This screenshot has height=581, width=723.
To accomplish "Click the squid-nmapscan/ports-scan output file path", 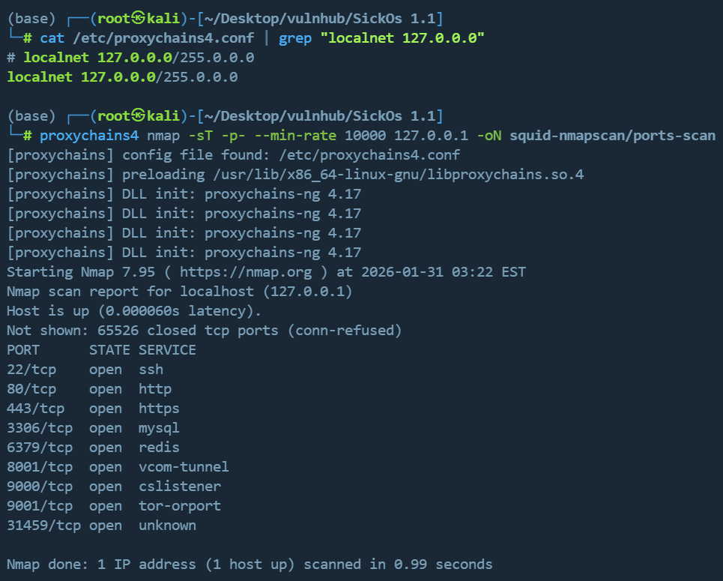I will point(612,135).
